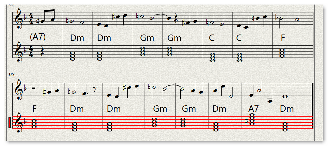Screen dimensions: 331x149
Task: Select the A7 chord symbol without parentheses
Action: (253, 109)
